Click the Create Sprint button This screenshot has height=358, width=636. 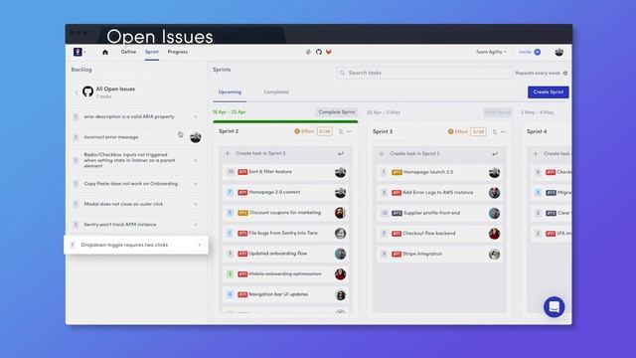coord(548,92)
